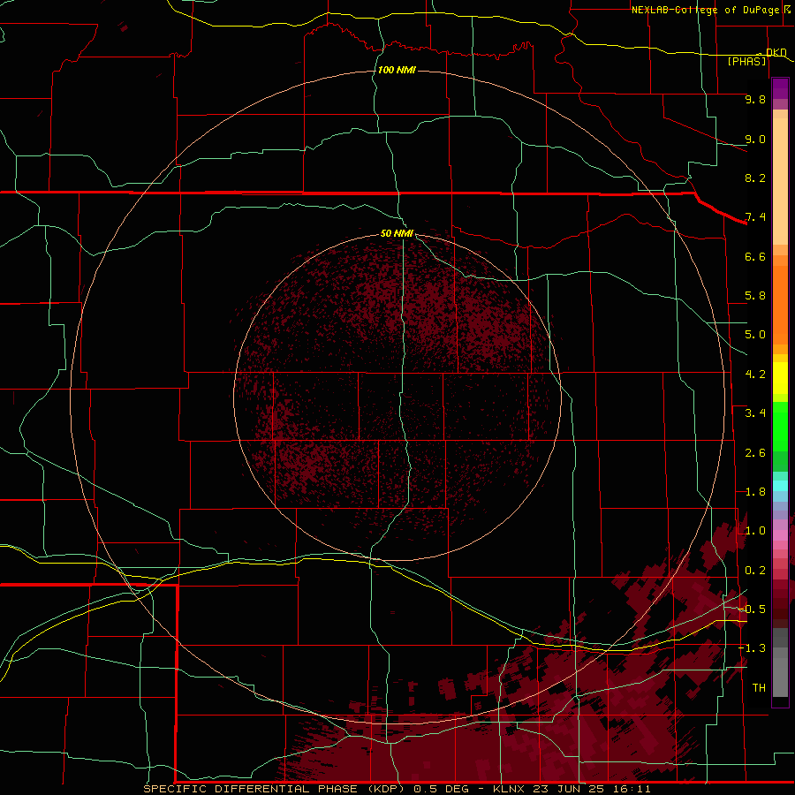Select the yellow band of the color bar

coord(780,378)
